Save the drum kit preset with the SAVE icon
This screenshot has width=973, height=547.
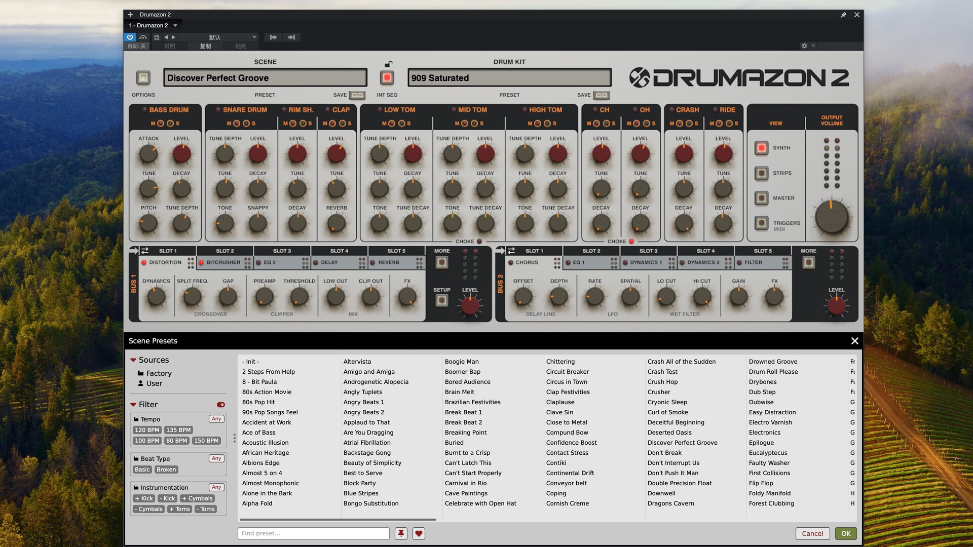[602, 95]
